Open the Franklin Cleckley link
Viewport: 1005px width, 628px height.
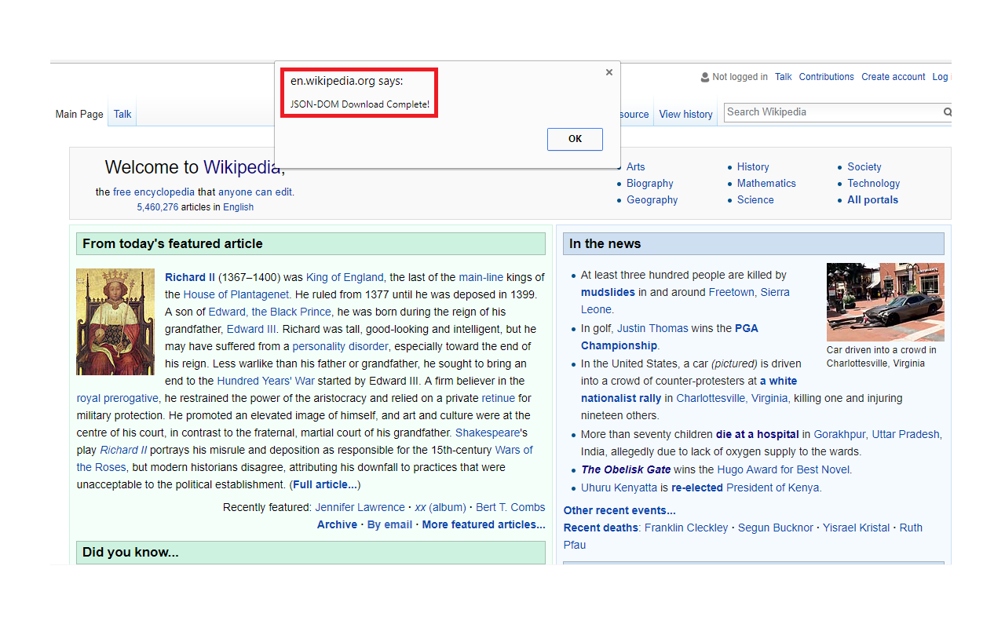click(686, 528)
